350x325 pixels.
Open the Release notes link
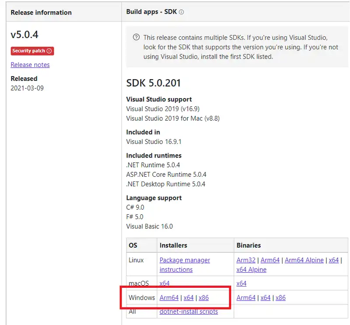pos(30,65)
